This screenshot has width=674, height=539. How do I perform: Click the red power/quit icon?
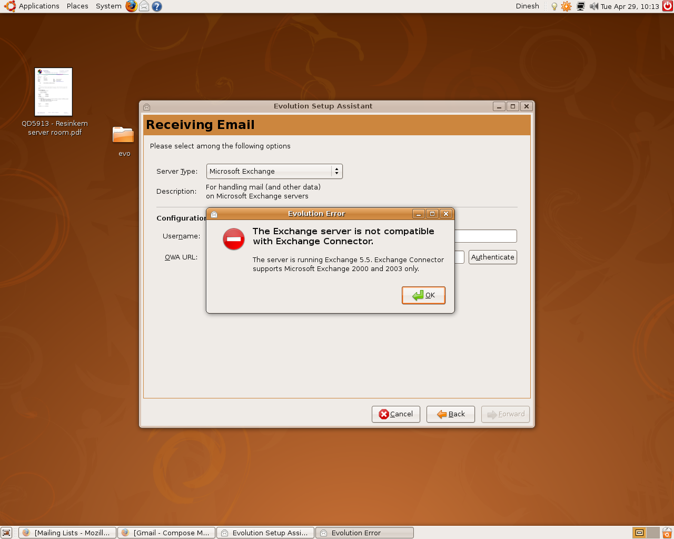(668, 6)
